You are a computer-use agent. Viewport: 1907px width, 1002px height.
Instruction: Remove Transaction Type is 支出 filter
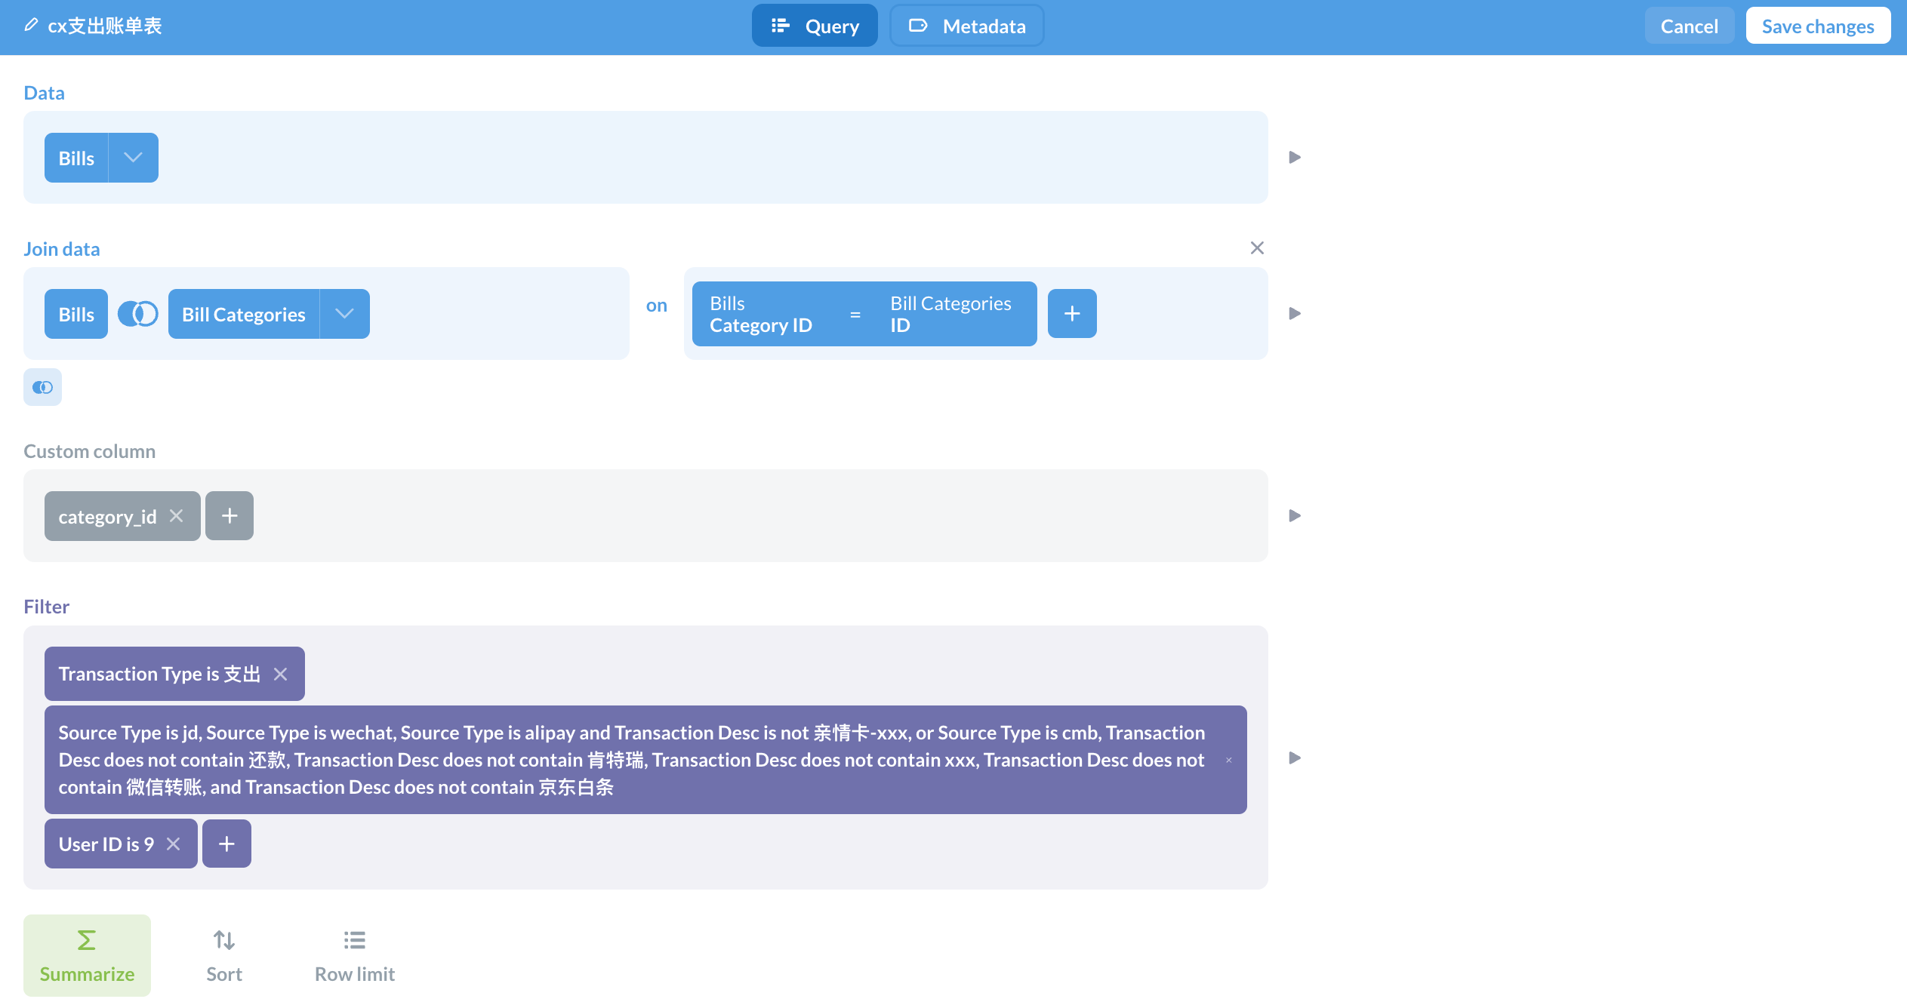click(281, 674)
